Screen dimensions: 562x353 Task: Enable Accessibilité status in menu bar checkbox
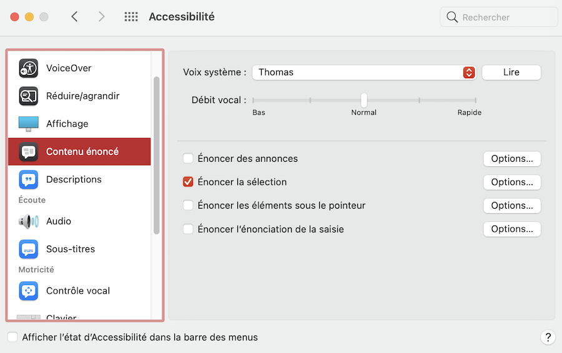tap(12, 337)
